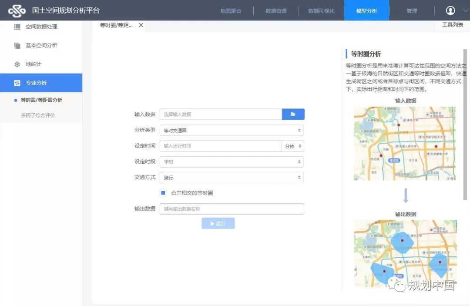Open the 数据可视化 top menu
The height and width of the screenshot is (306, 470).
coord(321,11)
